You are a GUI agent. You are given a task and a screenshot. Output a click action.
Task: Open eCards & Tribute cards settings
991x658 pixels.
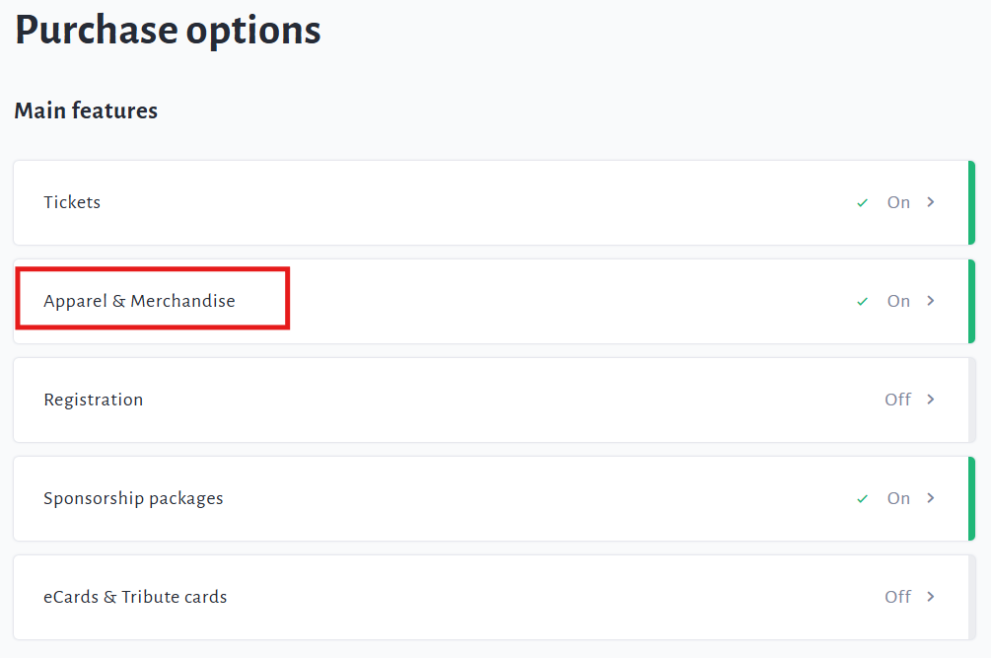(135, 597)
